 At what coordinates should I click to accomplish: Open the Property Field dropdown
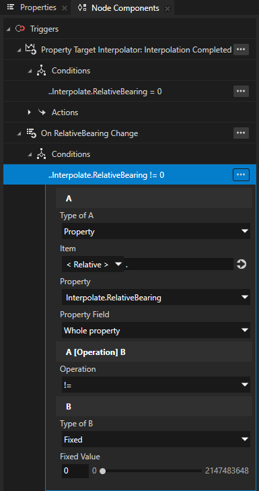tap(156, 330)
